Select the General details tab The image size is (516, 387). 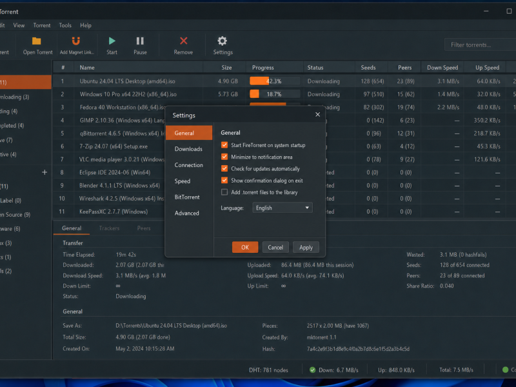click(72, 228)
